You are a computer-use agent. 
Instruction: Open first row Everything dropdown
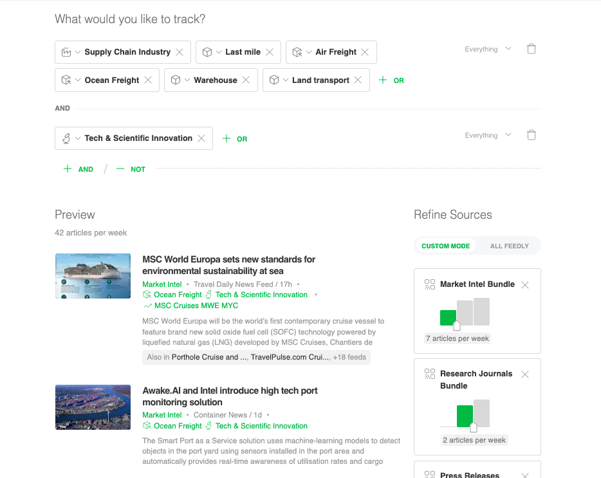point(488,49)
